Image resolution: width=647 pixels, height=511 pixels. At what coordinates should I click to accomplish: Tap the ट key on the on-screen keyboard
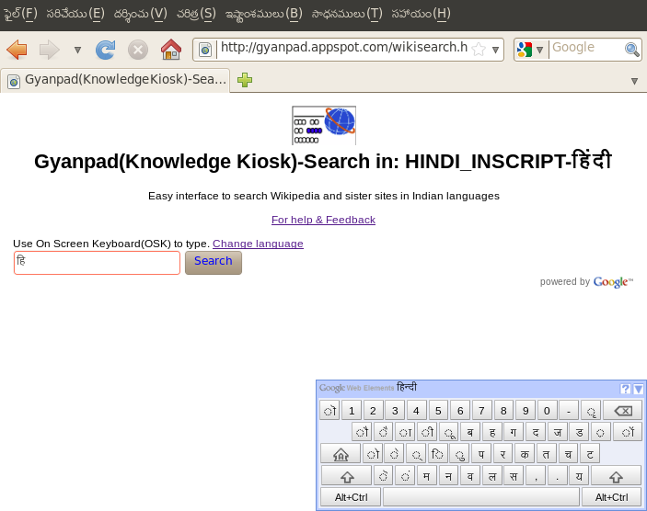coord(590,454)
